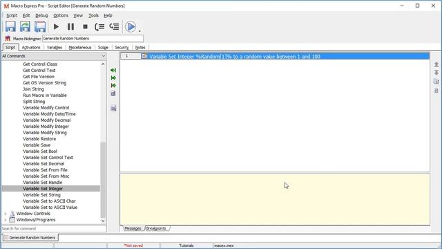Click the Tutorials status bar entry

click(x=186, y=246)
